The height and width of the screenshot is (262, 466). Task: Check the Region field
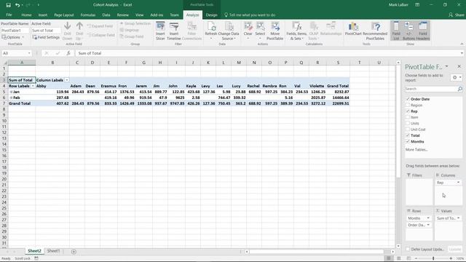408,105
